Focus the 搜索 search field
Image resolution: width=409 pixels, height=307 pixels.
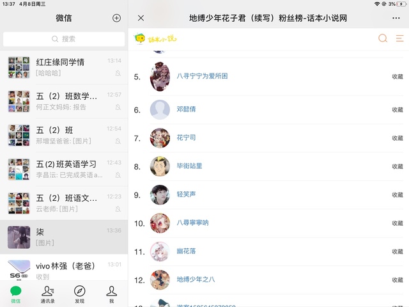tap(64, 39)
